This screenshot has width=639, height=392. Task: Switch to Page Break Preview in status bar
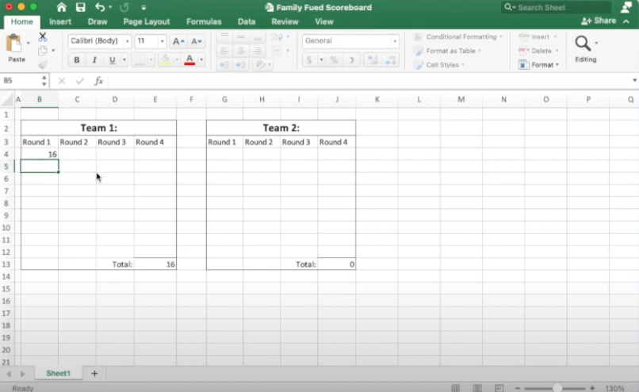(499, 388)
